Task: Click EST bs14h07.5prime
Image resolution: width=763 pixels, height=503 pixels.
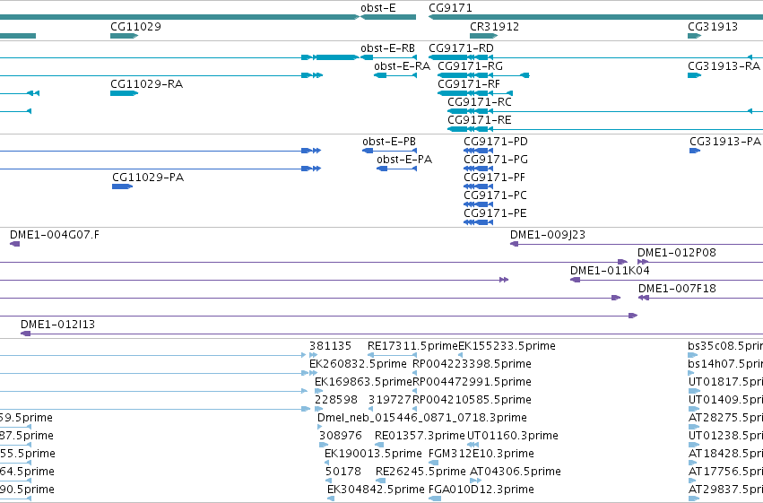Action: [691, 373]
